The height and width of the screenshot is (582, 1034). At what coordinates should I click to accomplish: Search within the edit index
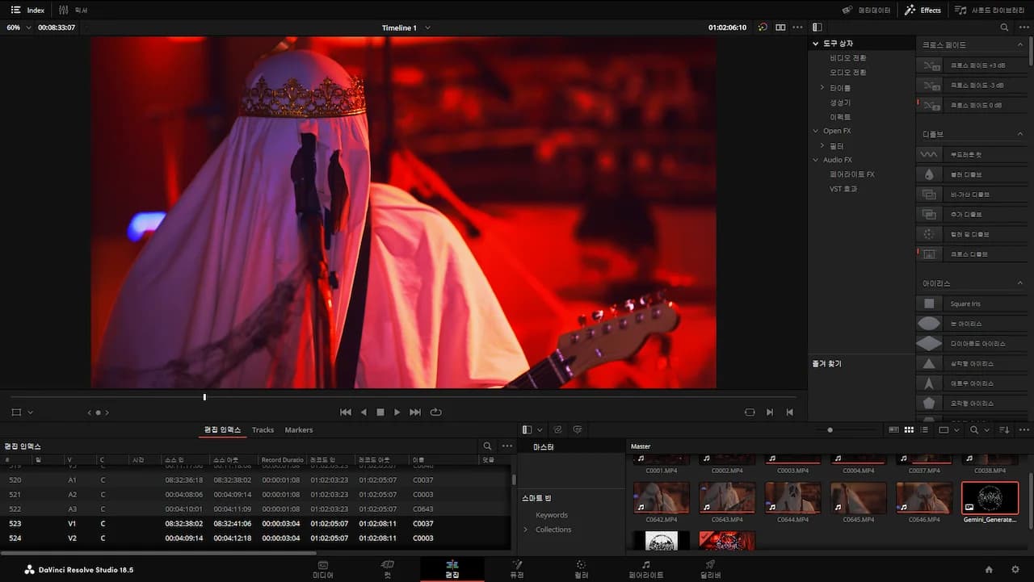click(x=487, y=446)
